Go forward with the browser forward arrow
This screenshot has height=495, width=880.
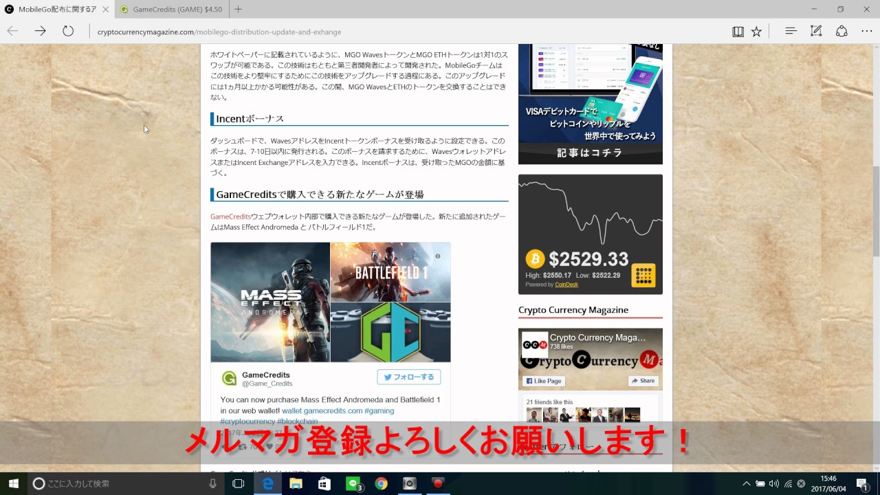[41, 31]
